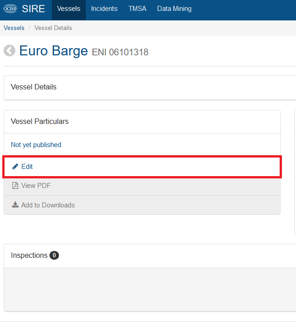Go to Data Mining tab
This screenshot has height=330, width=296.
(174, 9)
